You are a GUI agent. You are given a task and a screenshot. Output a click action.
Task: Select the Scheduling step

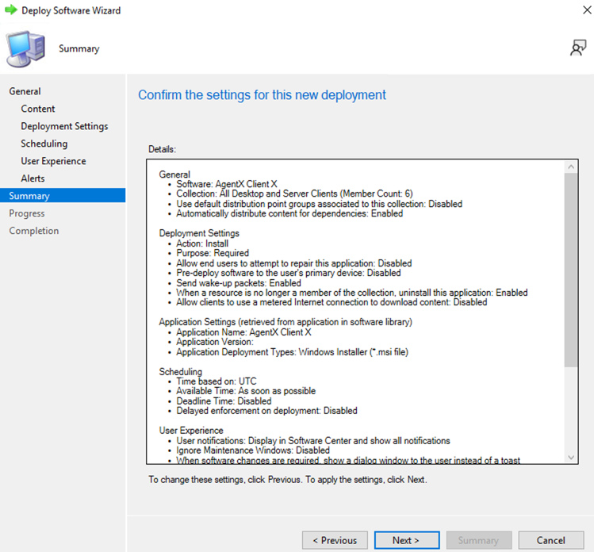pos(44,144)
